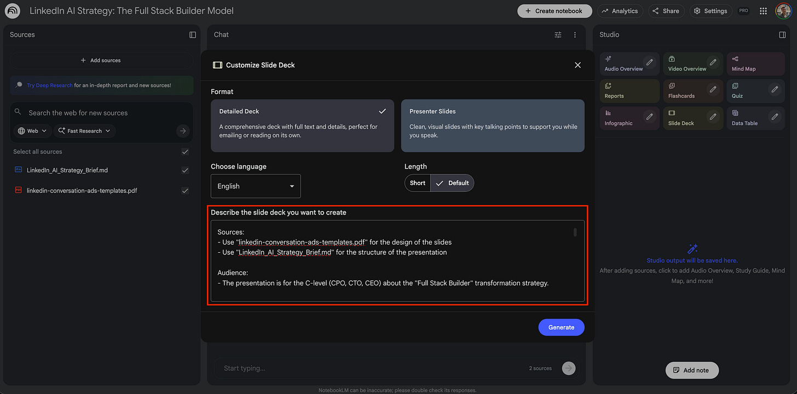Open the Try Deep Research link

pyautogui.click(x=49, y=85)
